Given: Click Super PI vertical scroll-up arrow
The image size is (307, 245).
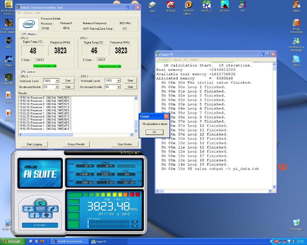Looking at the screenshot, I should 274,64.
